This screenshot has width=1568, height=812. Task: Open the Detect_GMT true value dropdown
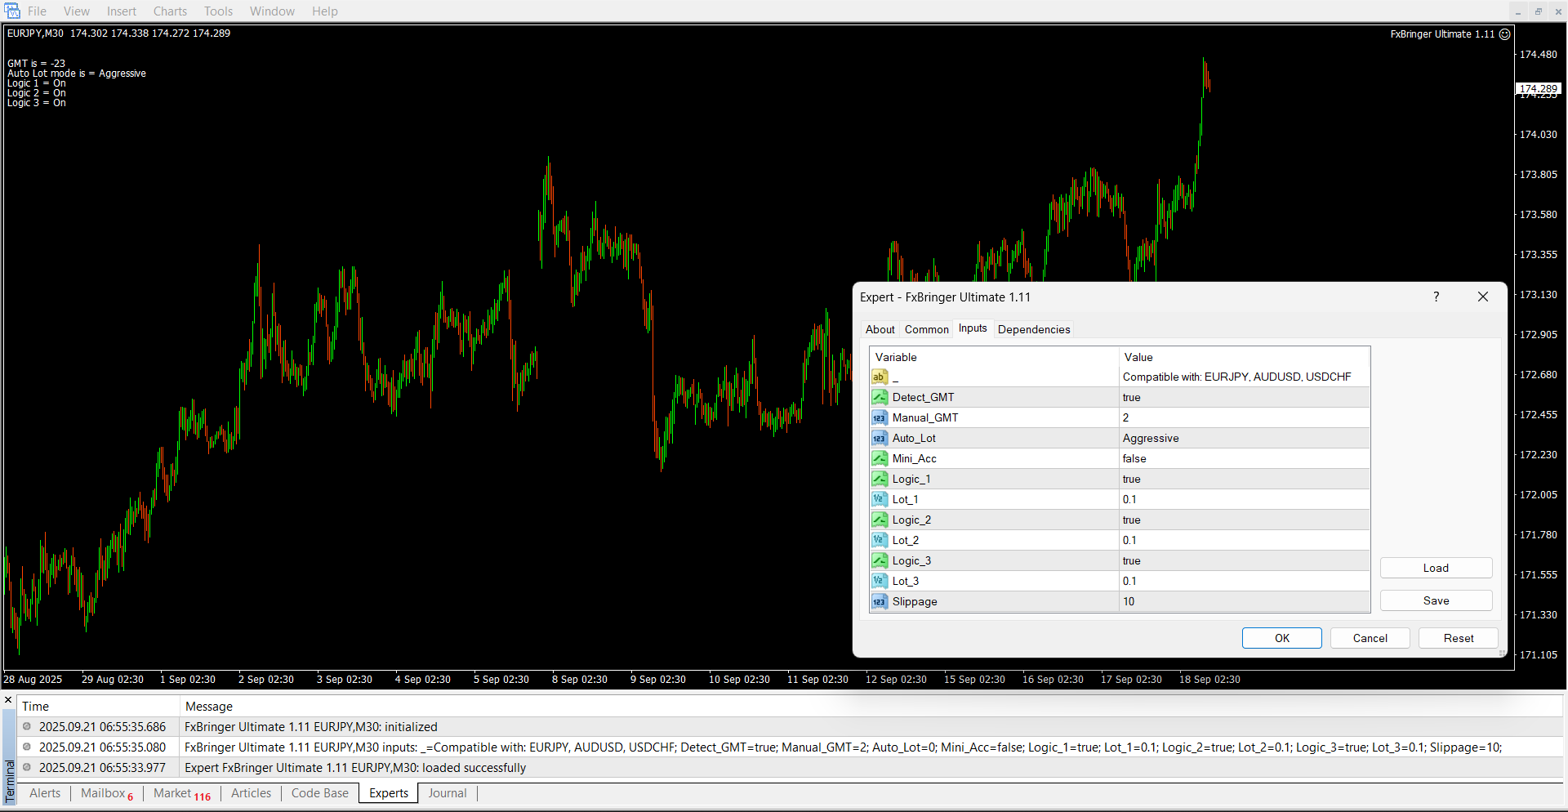point(1244,397)
